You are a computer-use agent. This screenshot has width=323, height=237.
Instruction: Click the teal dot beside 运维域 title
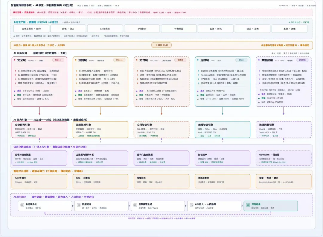tap(198, 60)
